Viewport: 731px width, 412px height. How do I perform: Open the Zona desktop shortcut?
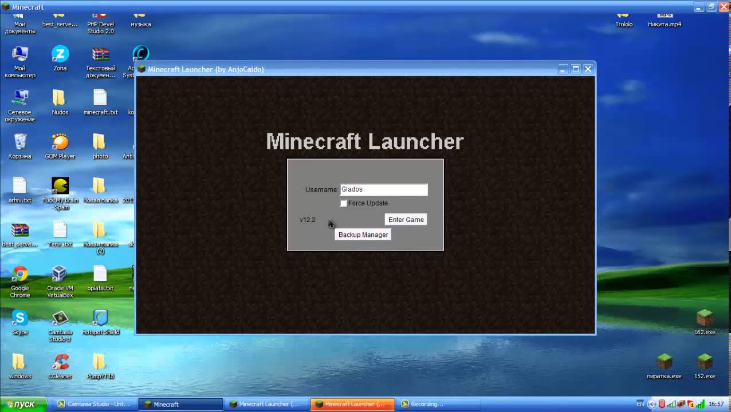click(60, 58)
